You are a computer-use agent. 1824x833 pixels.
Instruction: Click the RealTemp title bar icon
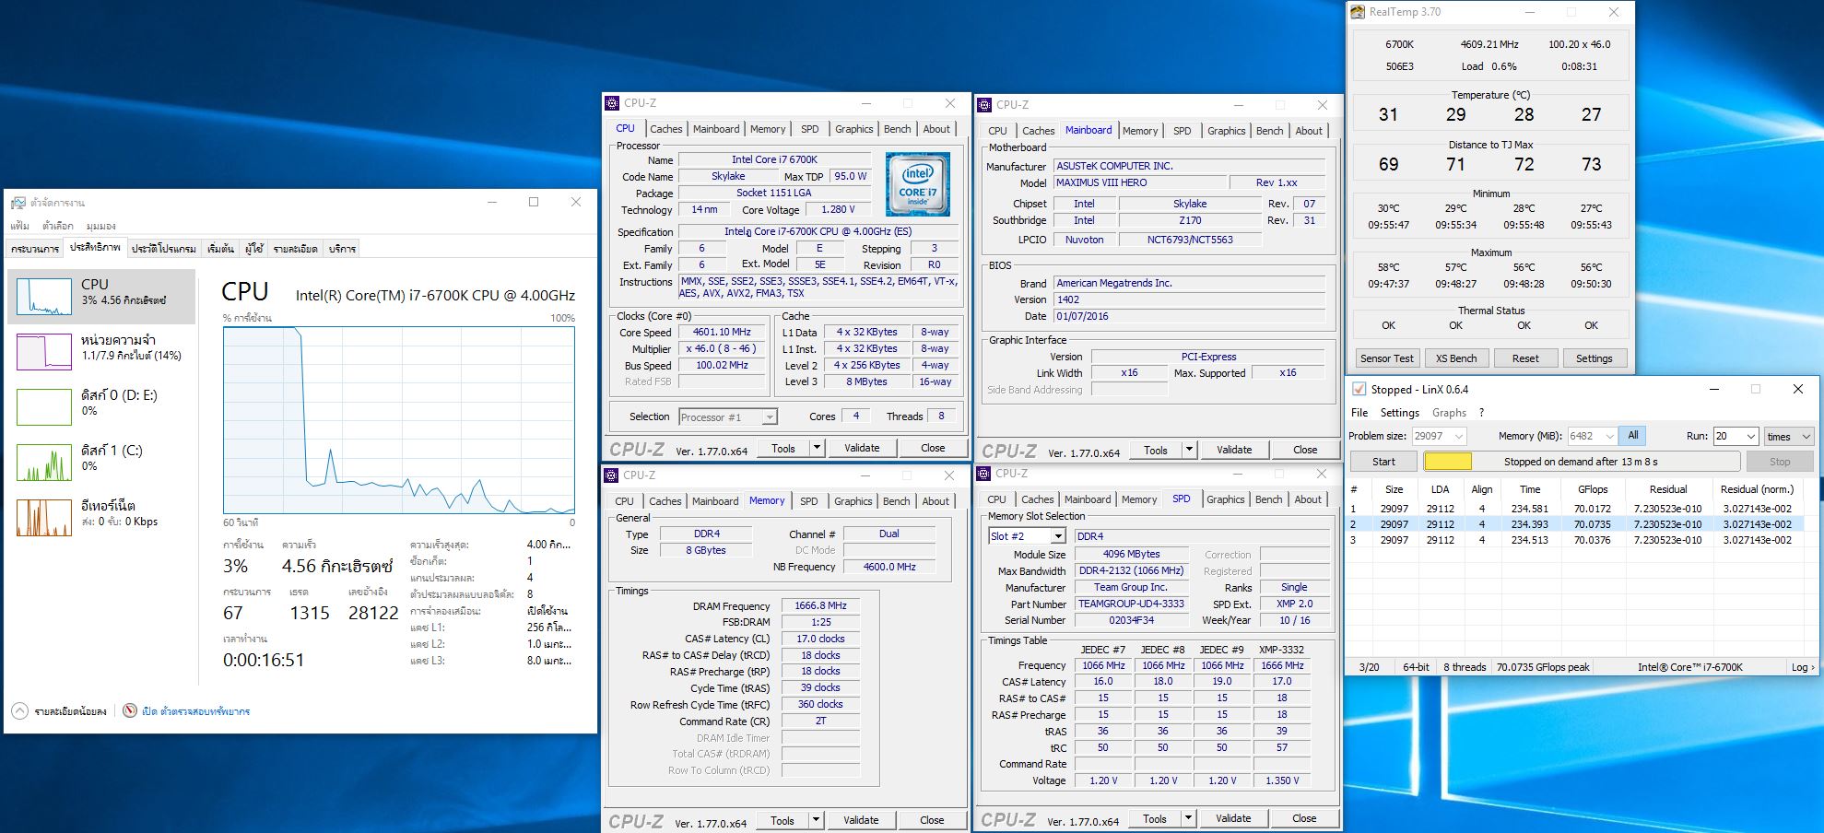pos(1358,12)
